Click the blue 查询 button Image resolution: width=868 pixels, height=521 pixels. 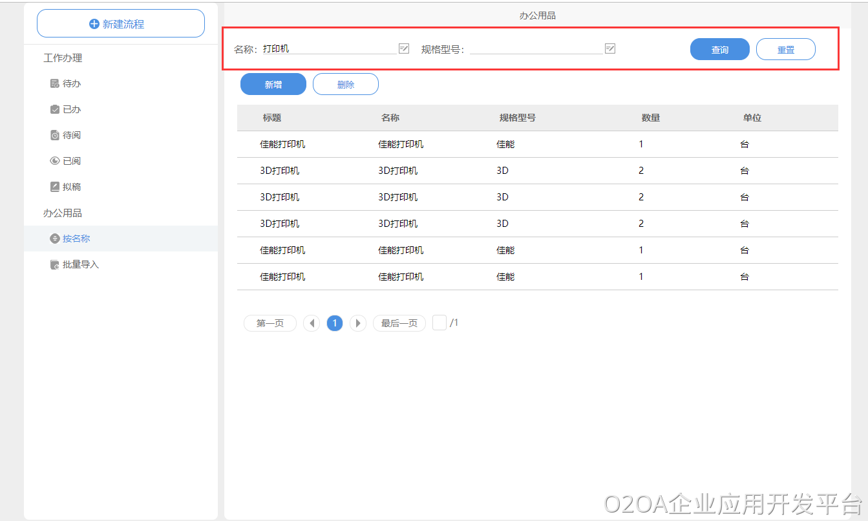coord(719,50)
